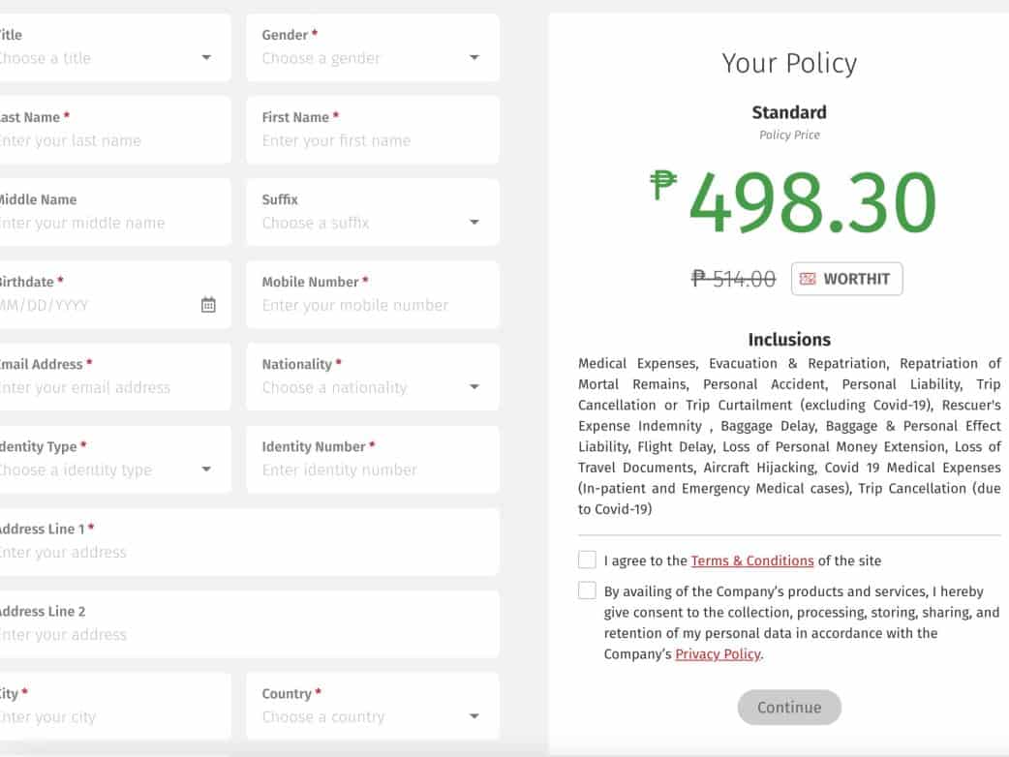The height and width of the screenshot is (757, 1009).
Task: Click the Address Line 1 field
Action: click(242, 553)
